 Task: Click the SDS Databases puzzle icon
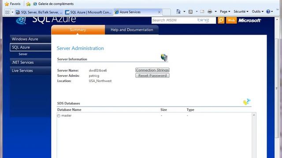pos(247,102)
